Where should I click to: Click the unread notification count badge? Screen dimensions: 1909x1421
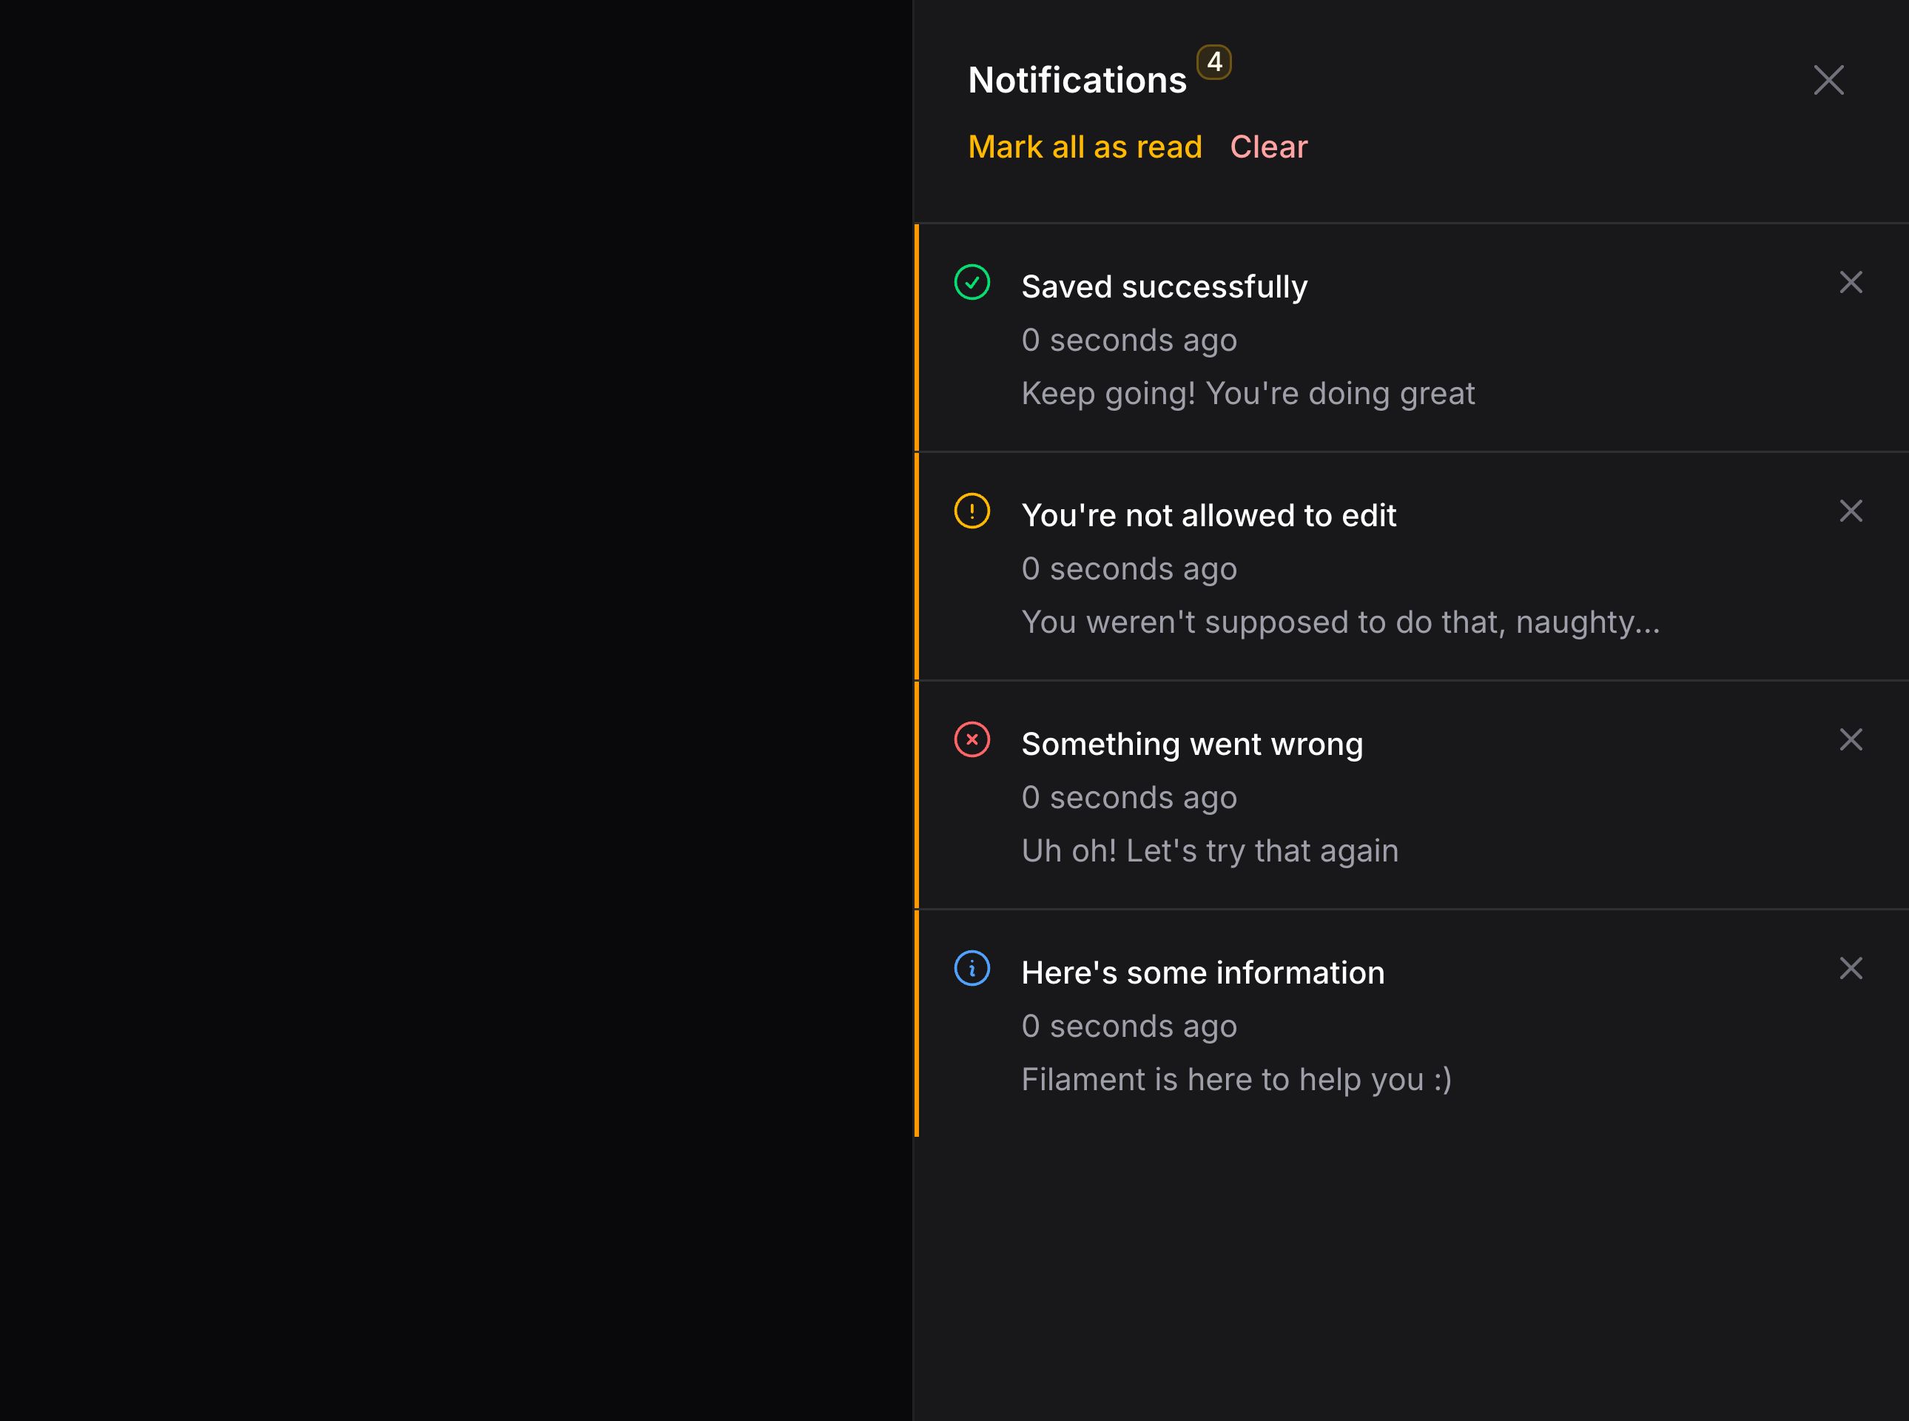click(x=1214, y=61)
